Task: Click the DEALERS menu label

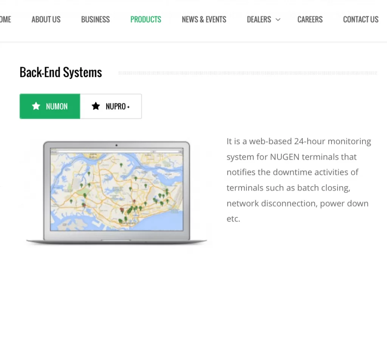Action: point(259,20)
